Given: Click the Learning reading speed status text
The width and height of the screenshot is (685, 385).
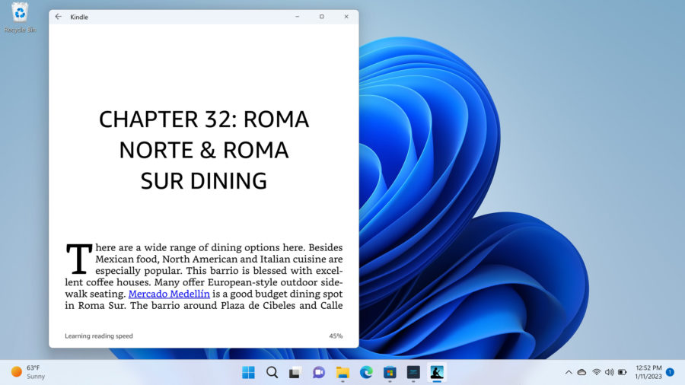Looking at the screenshot, I should coord(99,336).
